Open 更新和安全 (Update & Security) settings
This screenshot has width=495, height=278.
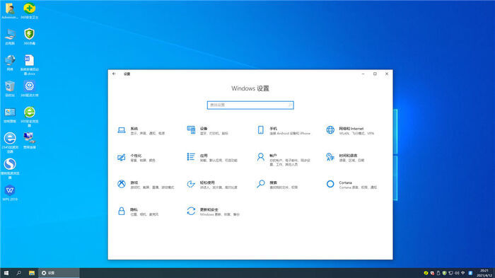pos(213,212)
